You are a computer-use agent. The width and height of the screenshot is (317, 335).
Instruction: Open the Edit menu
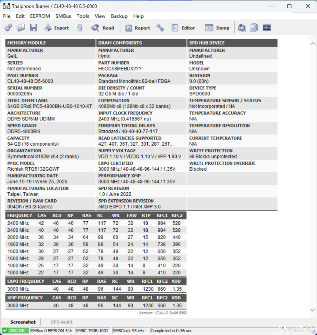tap(20, 16)
